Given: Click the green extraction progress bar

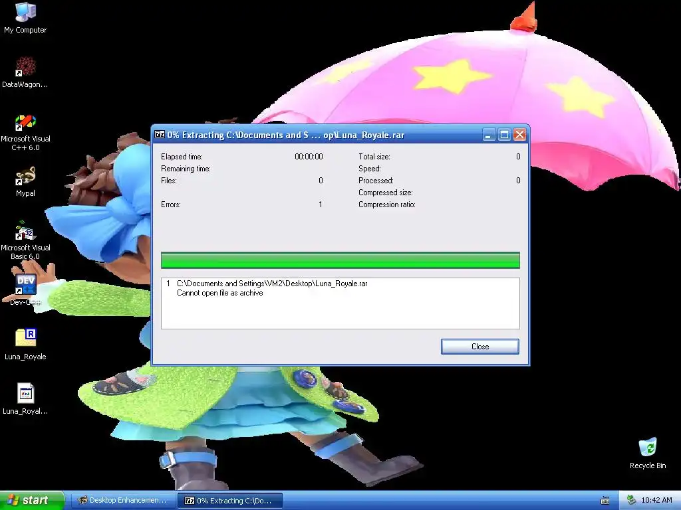Looking at the screenshot, I should click(x=340, y=260).
